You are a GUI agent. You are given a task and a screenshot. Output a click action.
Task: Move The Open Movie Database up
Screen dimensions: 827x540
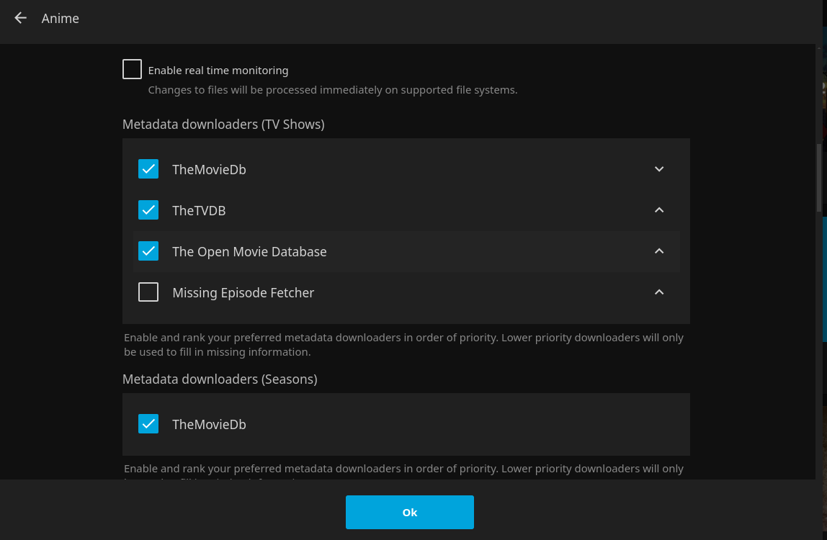[658, 251]
